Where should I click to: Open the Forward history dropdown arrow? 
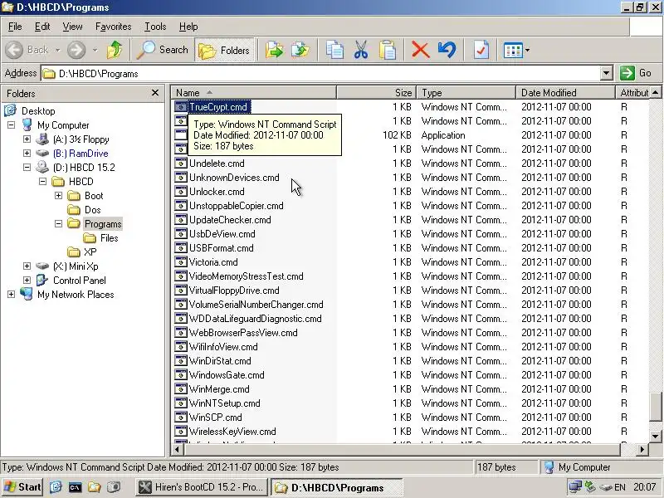pyautogui.click(x=95, y=50)
